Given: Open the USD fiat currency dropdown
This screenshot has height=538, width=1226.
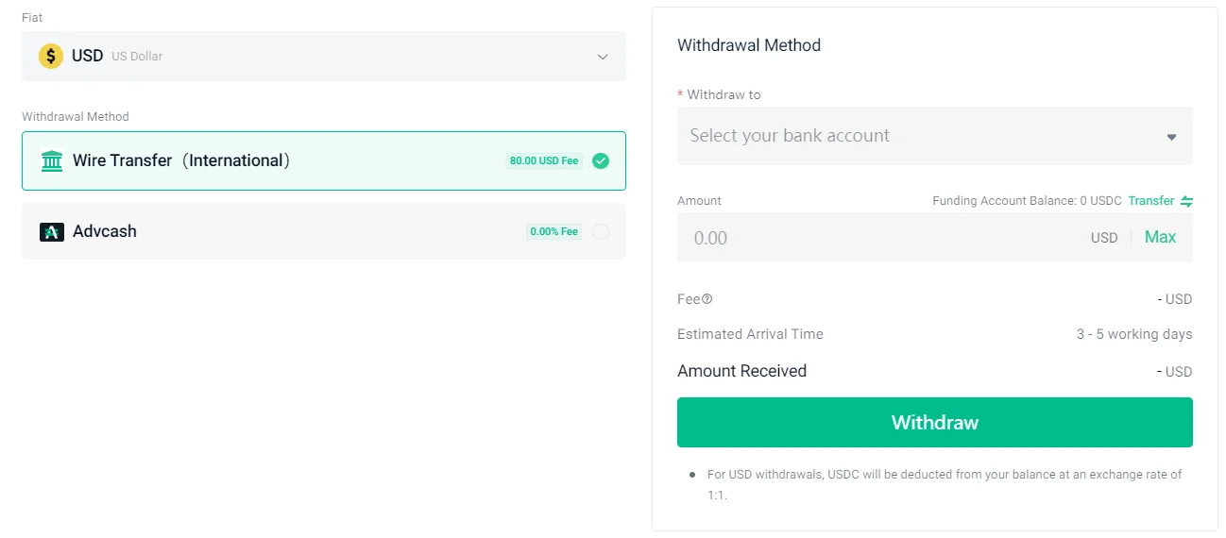Looking at the screenshot, I should pos(324,56).
